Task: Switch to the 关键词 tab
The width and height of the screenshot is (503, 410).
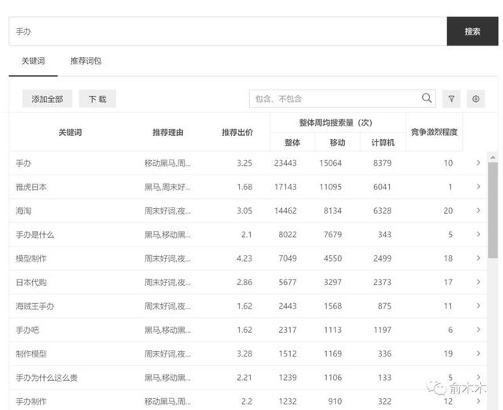Action: coord(33,61)
